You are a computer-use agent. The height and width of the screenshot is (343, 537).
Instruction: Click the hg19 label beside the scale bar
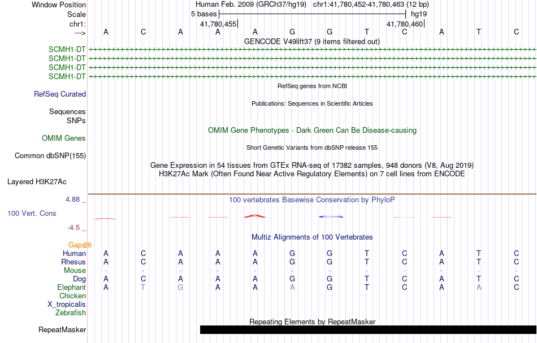pos(419,14)
